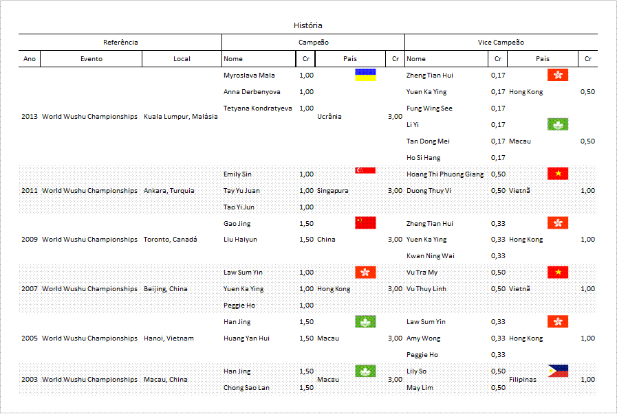Viewport: 617px width, 414px height.
Task: Click Macau flag in the 2005 Han Jing row
Action: click(365, 322)
